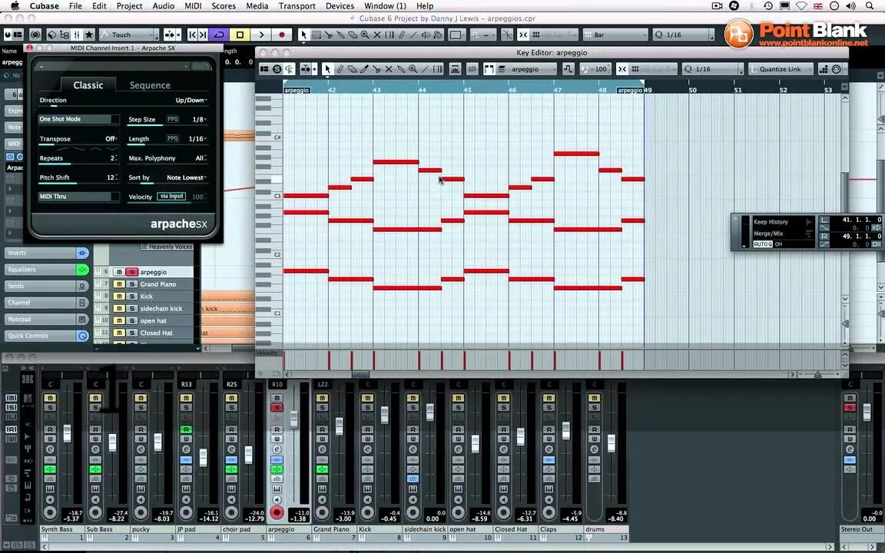This screenshot has height=553, width=885.
Task: Solo the open hat track
Action: pyautogui.click(x=131, y=320)
